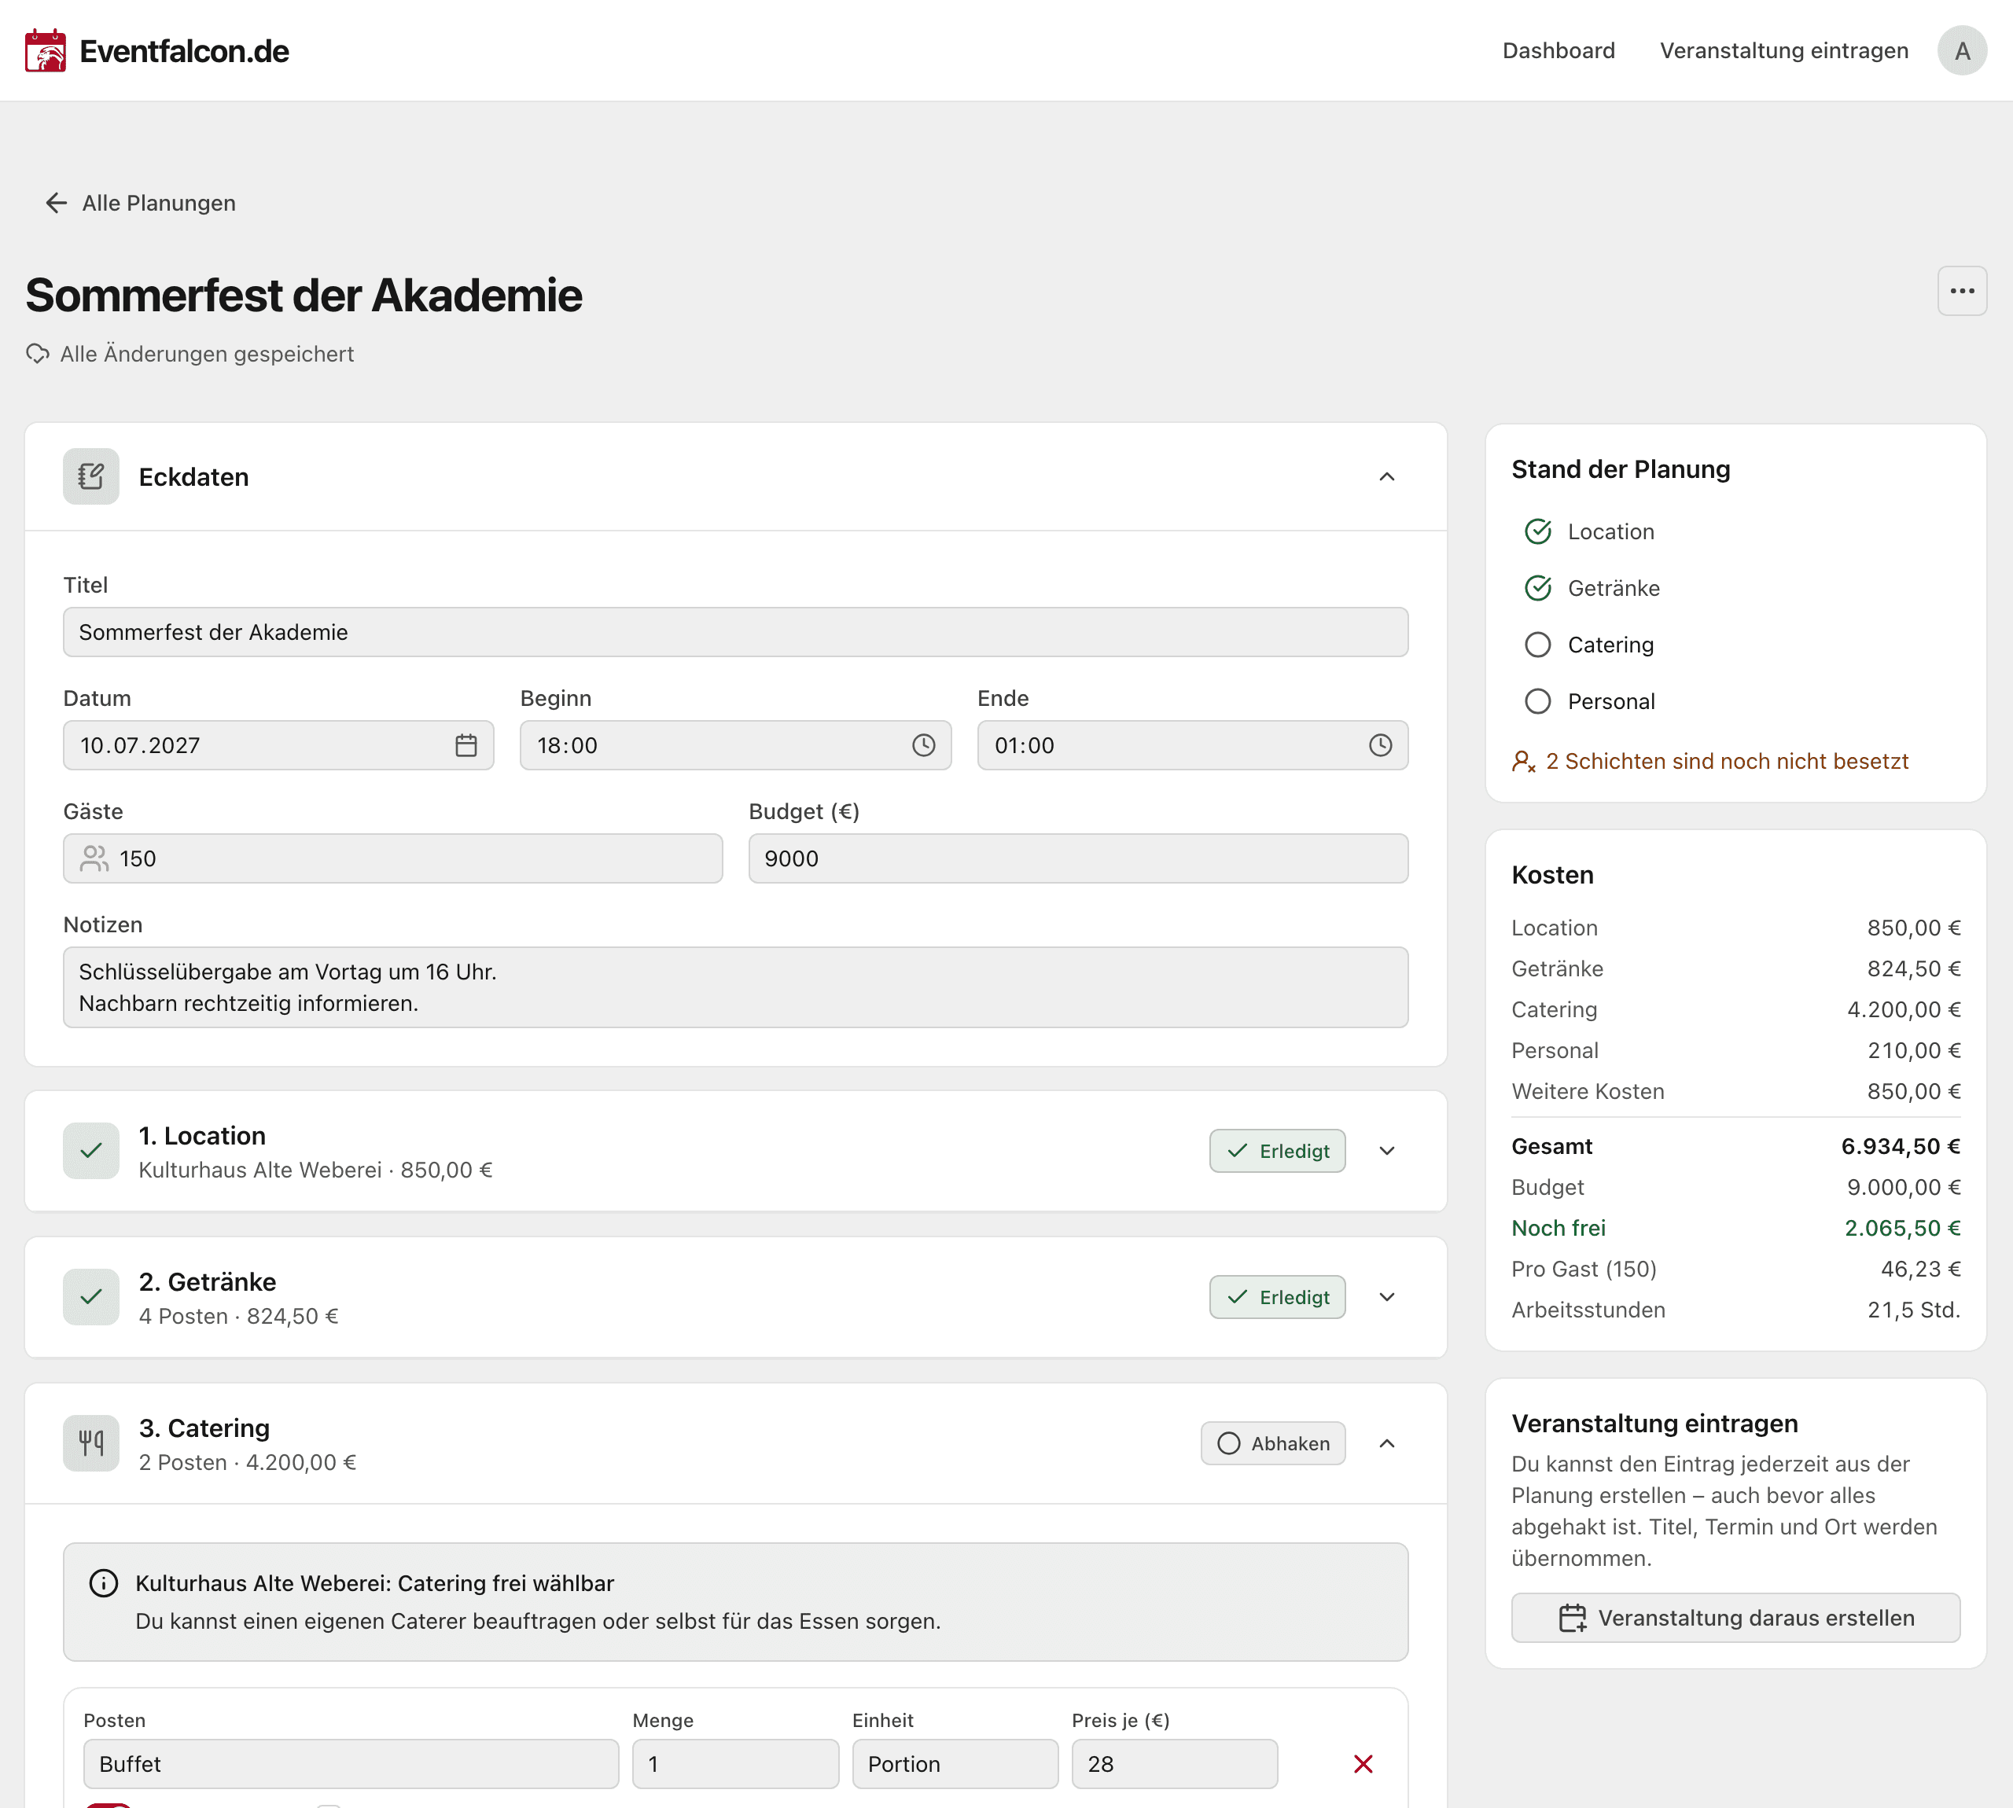The image size is (2013, 1808).
Task: Expand the 2. Getränke section
Action: tap(1387, 1296)
